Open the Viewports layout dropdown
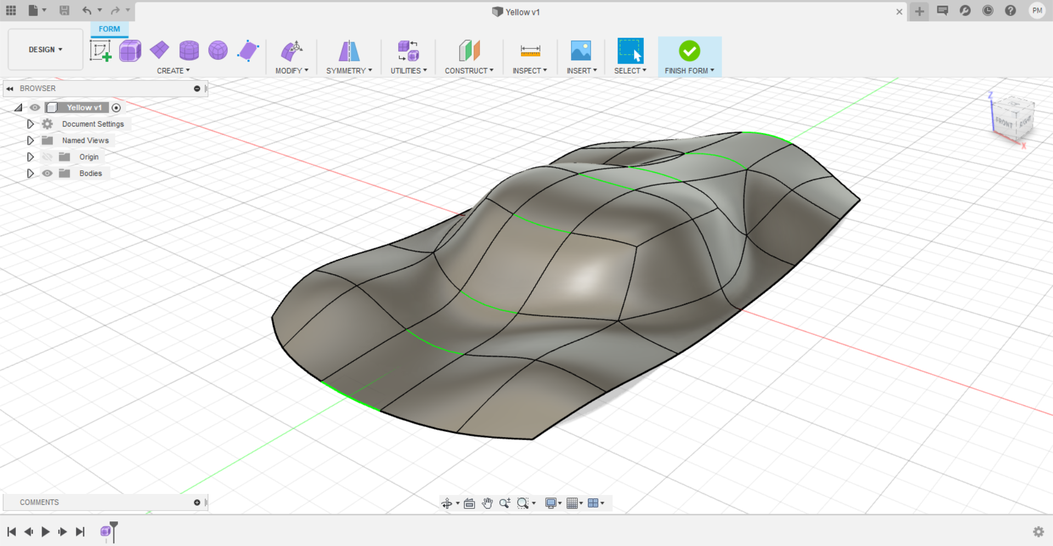The width and height of the screenshot is (1053, 546). [596, 503]
